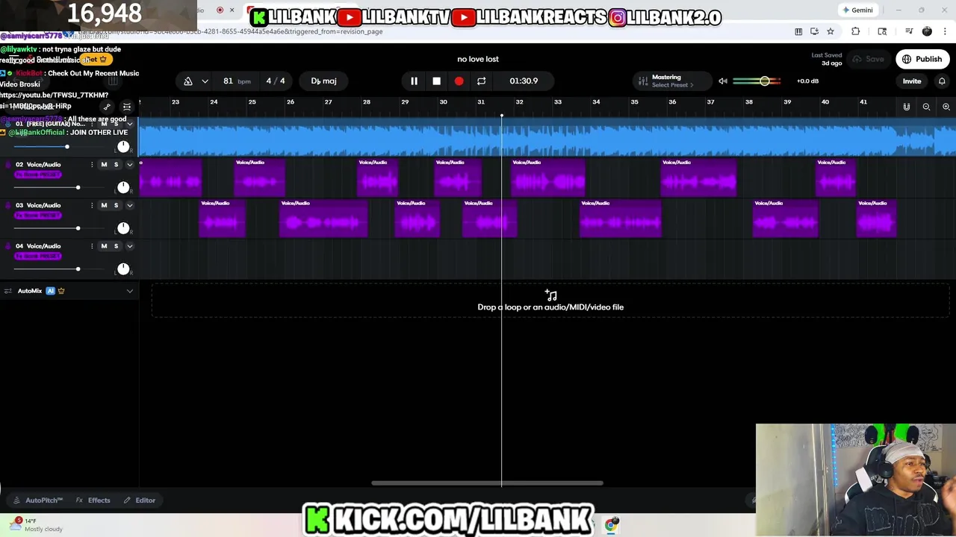Open Gemini in the Chrome title bar
956x537 pixels.
click(857, 10)
